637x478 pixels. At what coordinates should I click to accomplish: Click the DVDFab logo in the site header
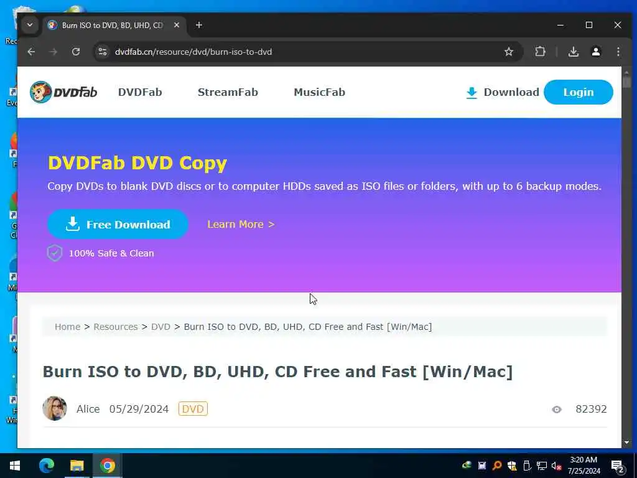[63, 92]
